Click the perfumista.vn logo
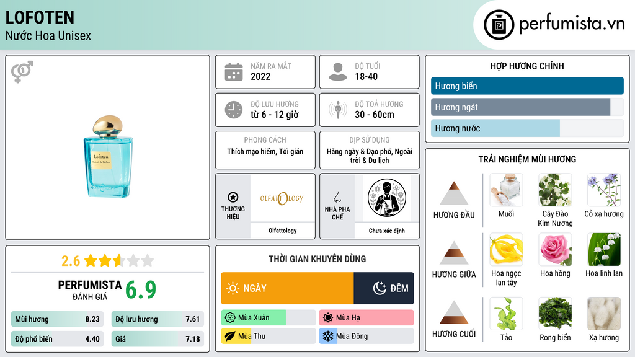 pyautogui.click(x=554, y=24)
